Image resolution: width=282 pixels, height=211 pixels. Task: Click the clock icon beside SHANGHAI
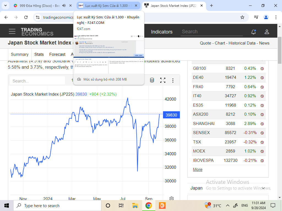(262, 124)
